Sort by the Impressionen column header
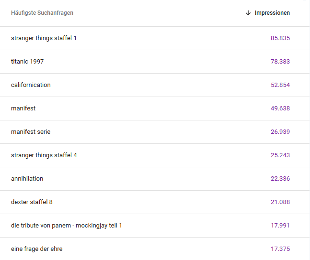310x260 pixels. 272,13
